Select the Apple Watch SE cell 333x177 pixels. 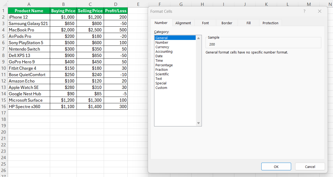click(29, 87)
